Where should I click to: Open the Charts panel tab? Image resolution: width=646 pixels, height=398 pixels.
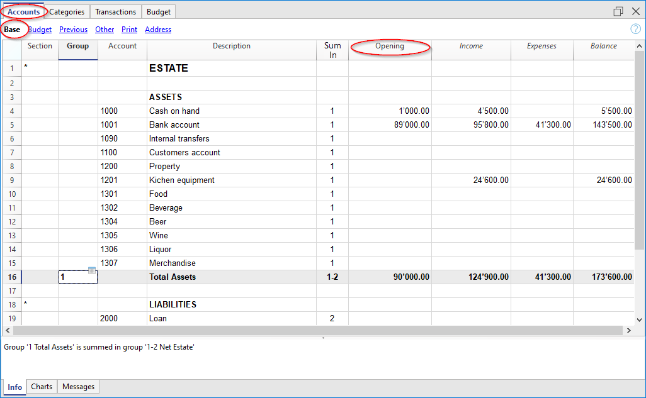[41, 387]
